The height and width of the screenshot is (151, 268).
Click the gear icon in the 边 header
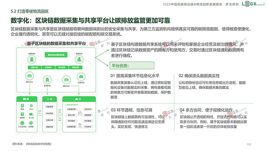pos(48,99)
